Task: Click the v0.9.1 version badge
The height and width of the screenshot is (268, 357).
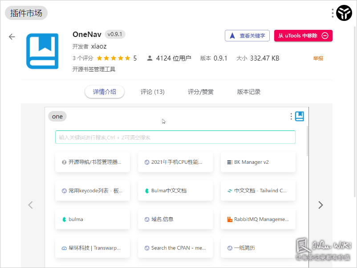Action: (115, 34)
